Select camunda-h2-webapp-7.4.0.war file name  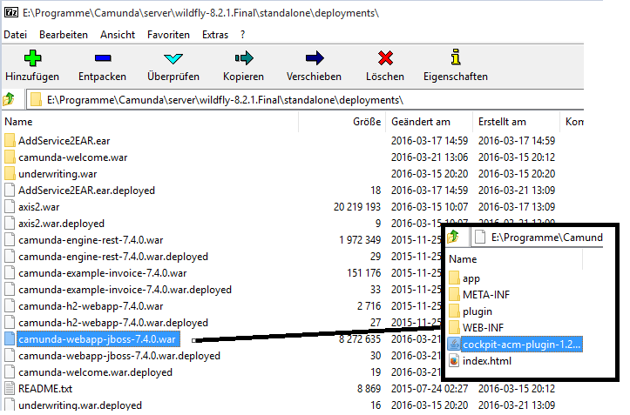point(91,306)
